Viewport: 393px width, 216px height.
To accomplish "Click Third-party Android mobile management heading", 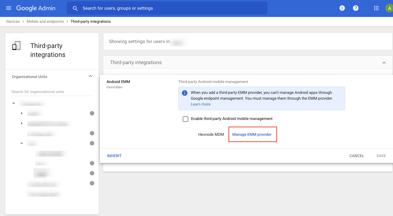I will point(213,82).
